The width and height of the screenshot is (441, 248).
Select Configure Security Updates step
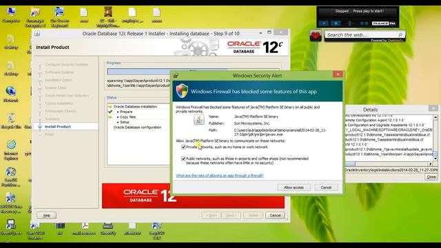click(66, 64)
